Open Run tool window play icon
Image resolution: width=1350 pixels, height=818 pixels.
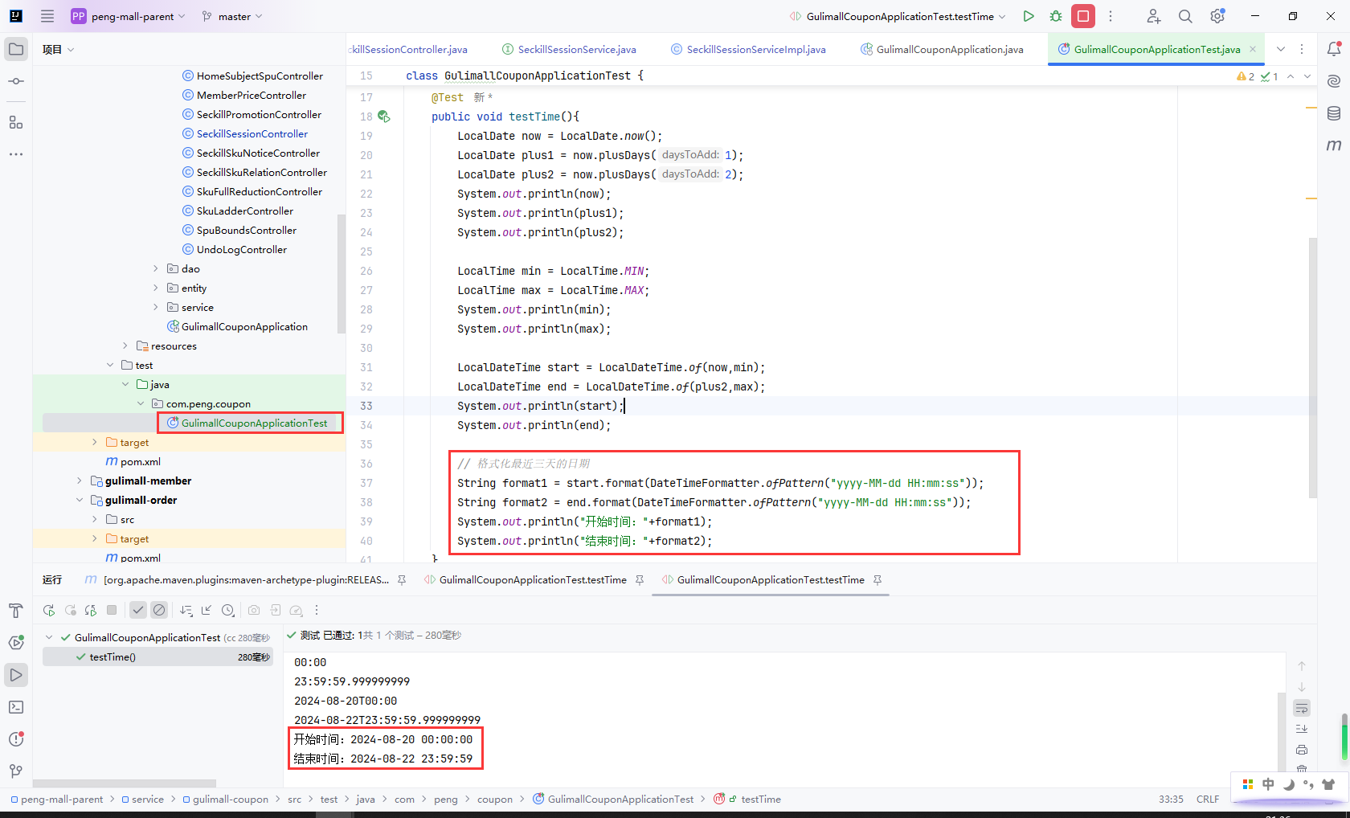pos(16,675)
